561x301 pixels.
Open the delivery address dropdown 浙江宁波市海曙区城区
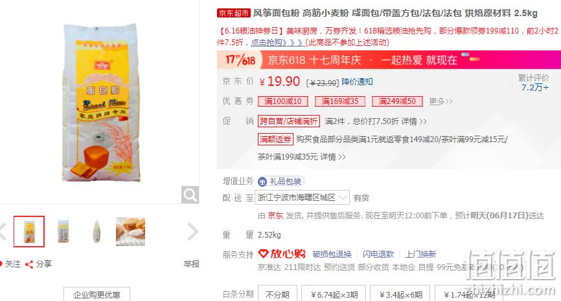pyautogui.click(x=302, y=198)
